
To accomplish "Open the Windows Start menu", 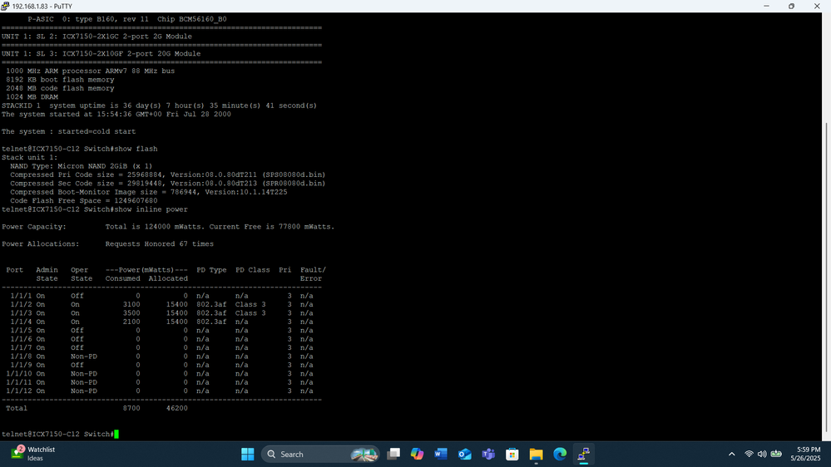I will click(248, 455).
